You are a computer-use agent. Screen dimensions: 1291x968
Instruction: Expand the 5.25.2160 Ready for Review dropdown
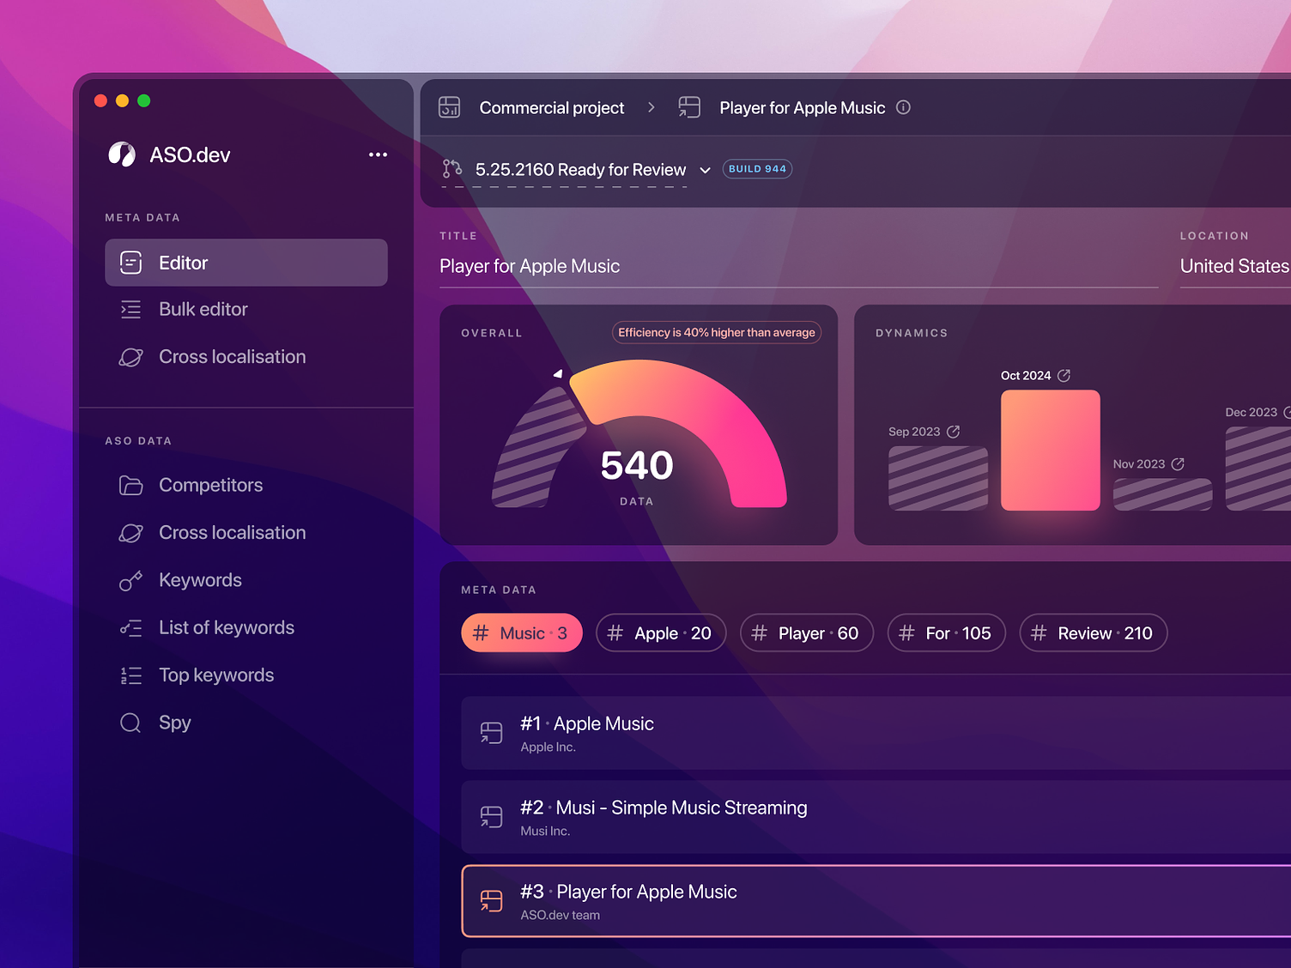coord(705,170)
